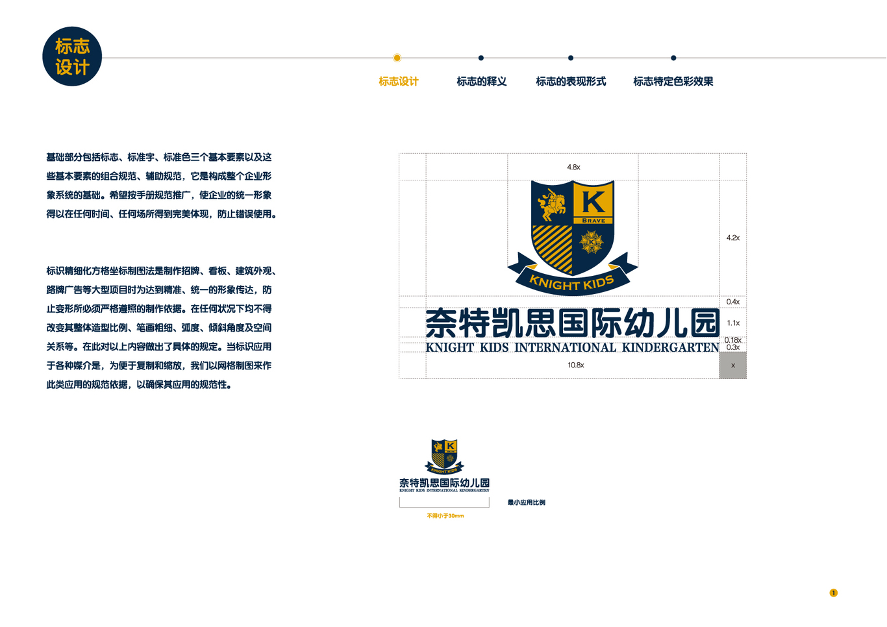Image resolution: width=887 pixels, height=627 pixels.
Task: Open 标志特定色彩效果 section
Action: (x=673, y=82)
